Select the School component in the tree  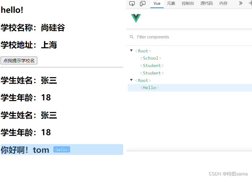point(151,58)
